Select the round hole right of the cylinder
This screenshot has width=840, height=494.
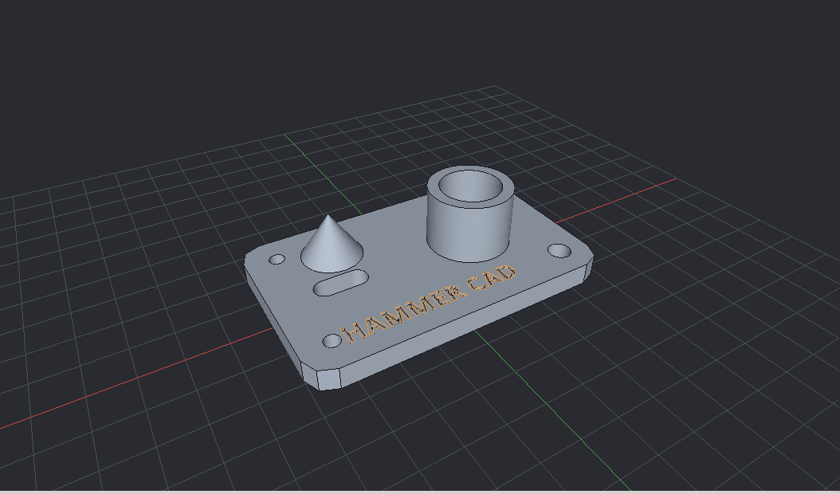point(559,250)
